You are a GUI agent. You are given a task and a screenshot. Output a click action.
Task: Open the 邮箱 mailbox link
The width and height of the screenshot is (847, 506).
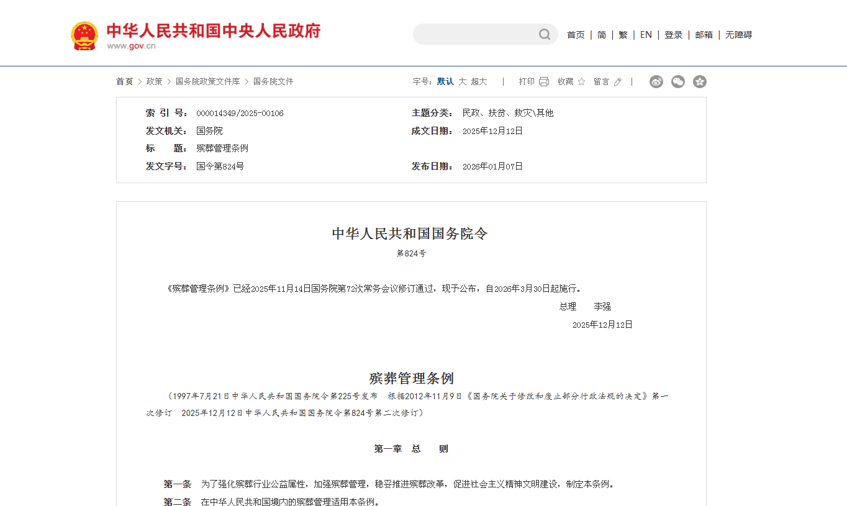[704, 35]
